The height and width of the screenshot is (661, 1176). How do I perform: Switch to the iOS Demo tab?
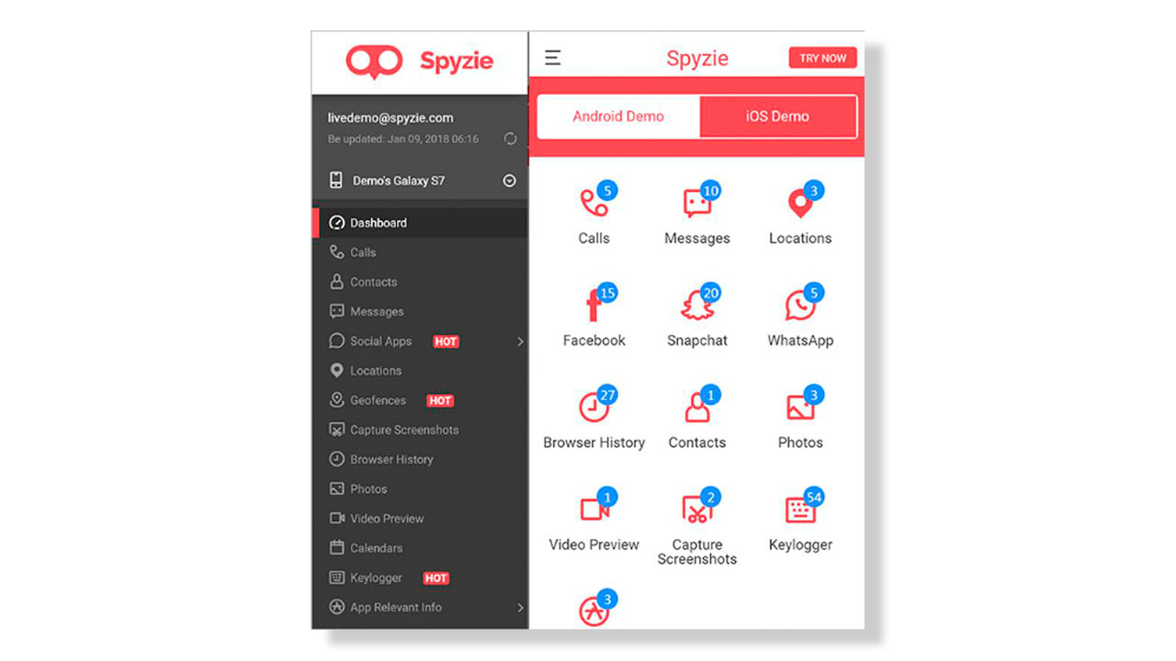click(x=777, y=117)
